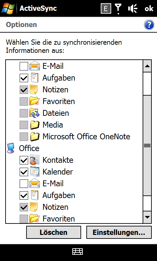This screenshot has width=157, height=261.
Task: Tap the speaker volume icon
Action: pos(133,8)
